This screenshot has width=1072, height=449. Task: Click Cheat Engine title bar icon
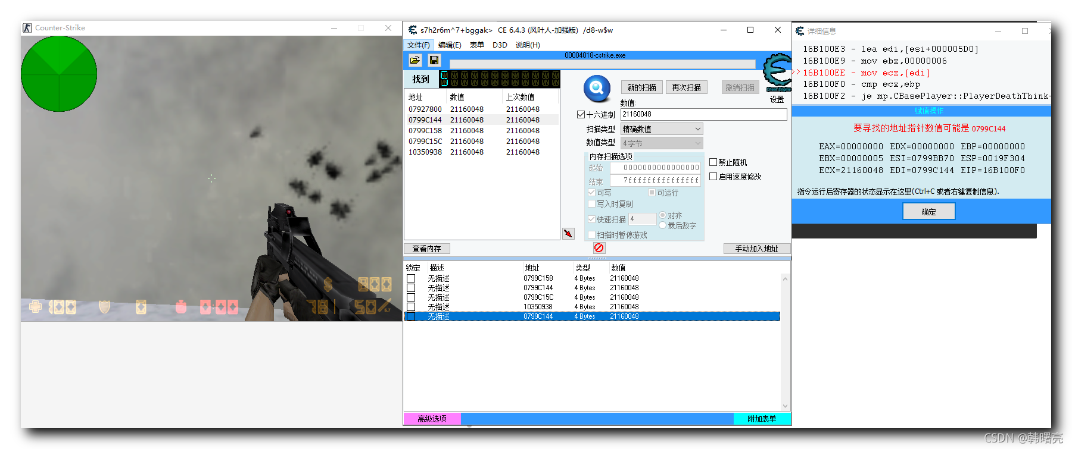coord(413,30)
